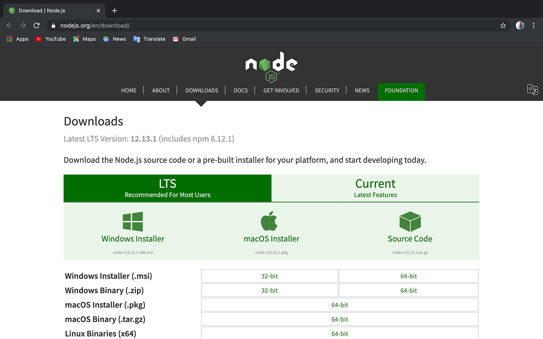
Task: Bookmark this page using the star icon
Action: (503, 25)
